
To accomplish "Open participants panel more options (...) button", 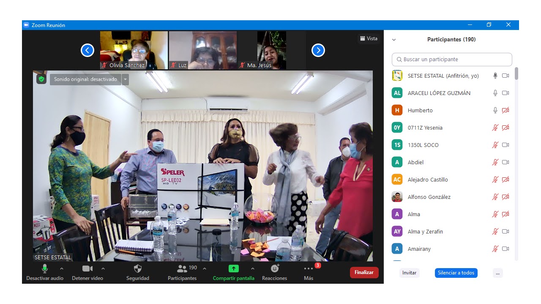I will (497, 273).
